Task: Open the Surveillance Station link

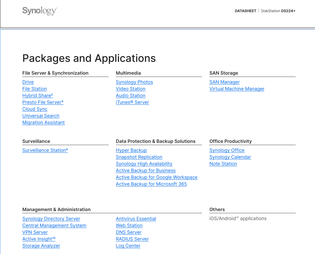Action: click(x=45, y=150)
